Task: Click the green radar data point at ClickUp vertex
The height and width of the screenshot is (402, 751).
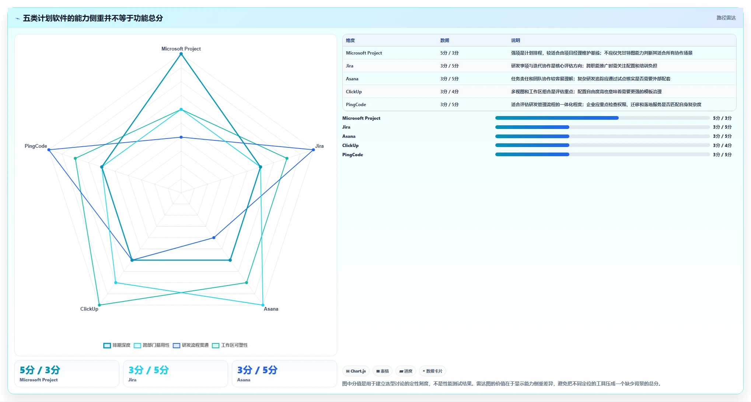Action: pos(99,305)
